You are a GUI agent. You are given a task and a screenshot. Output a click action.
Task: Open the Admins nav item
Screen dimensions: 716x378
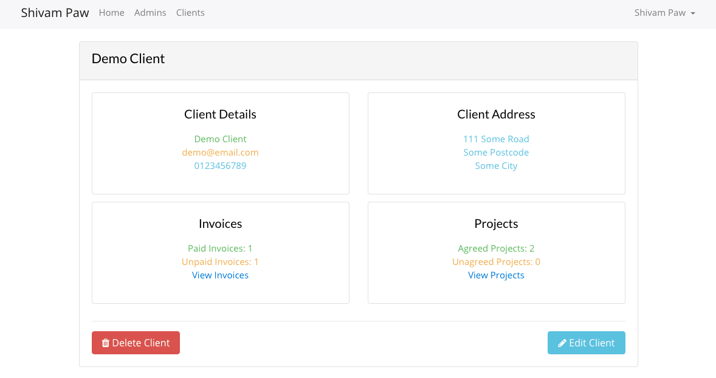click(x=150, y=13)
